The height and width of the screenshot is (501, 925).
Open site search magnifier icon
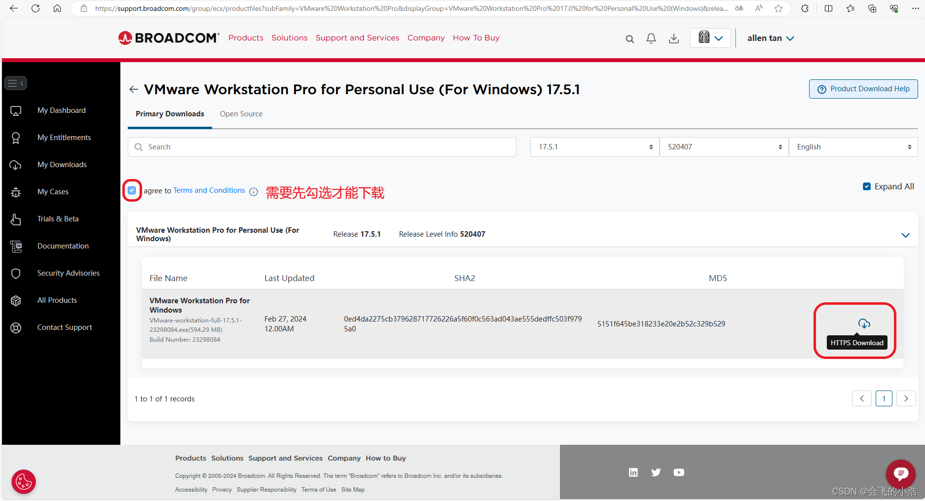click(629, 39)
